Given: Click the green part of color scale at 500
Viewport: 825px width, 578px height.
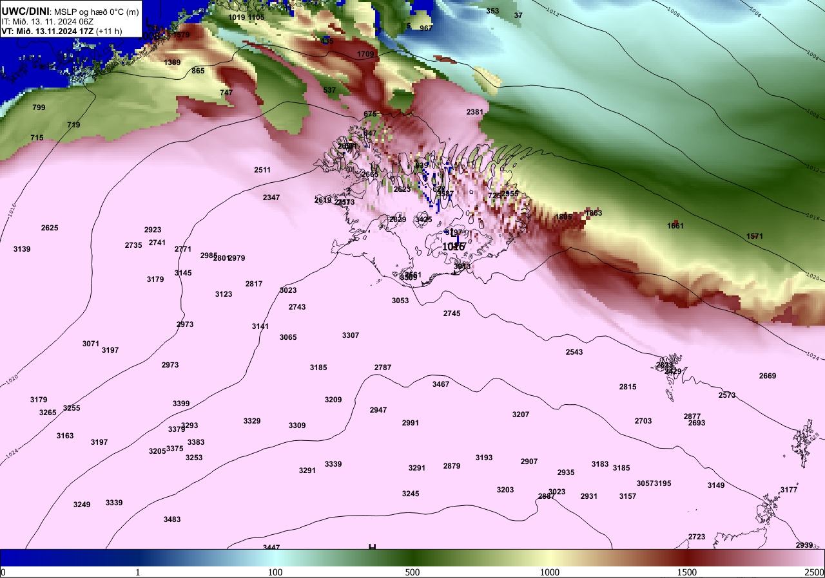Looking at the screenshot, I should point(412,558).
